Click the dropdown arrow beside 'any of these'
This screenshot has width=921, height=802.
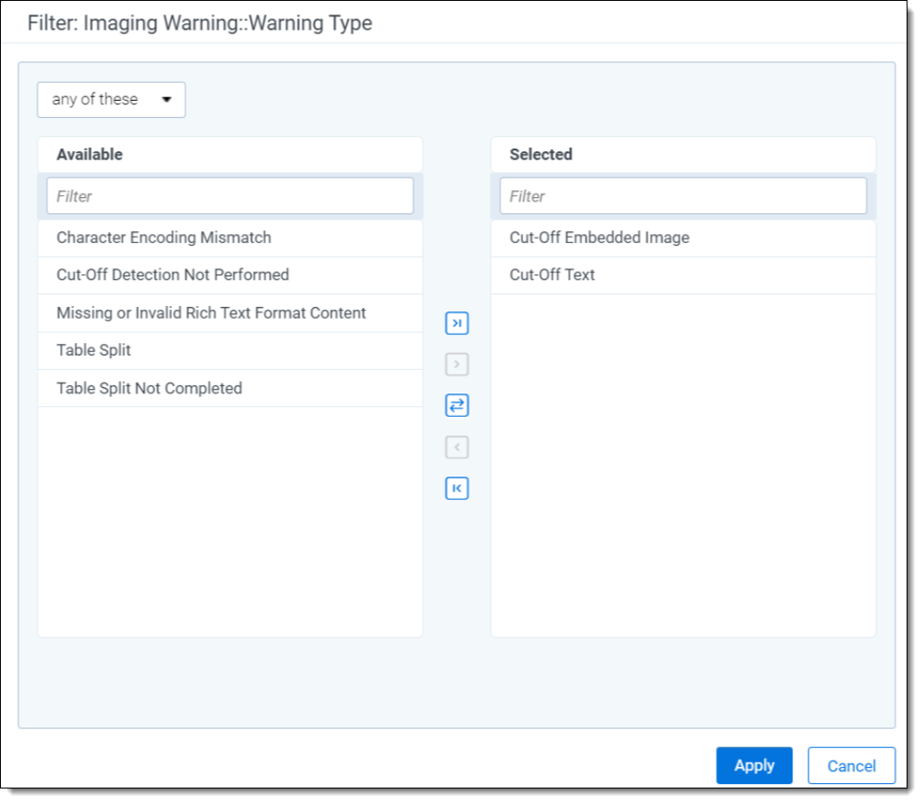point(167,100)
